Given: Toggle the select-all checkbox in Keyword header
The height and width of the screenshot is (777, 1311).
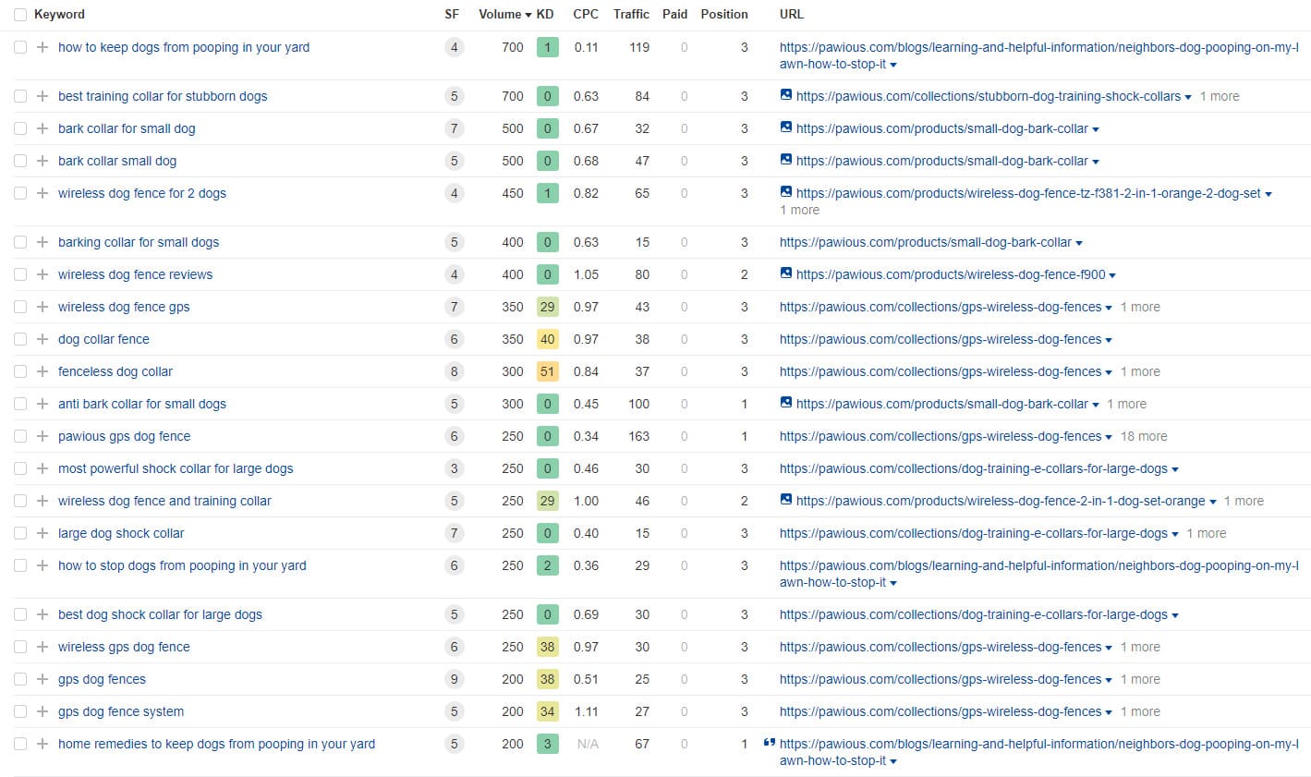Looking at the screenshot, I should coord(20,14).
